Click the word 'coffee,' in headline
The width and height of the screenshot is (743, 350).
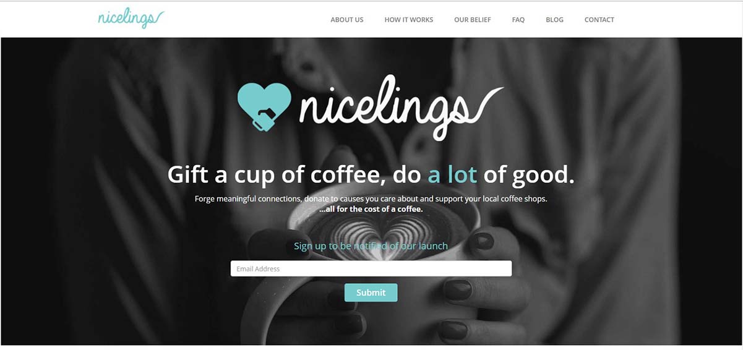pos(348,175)
